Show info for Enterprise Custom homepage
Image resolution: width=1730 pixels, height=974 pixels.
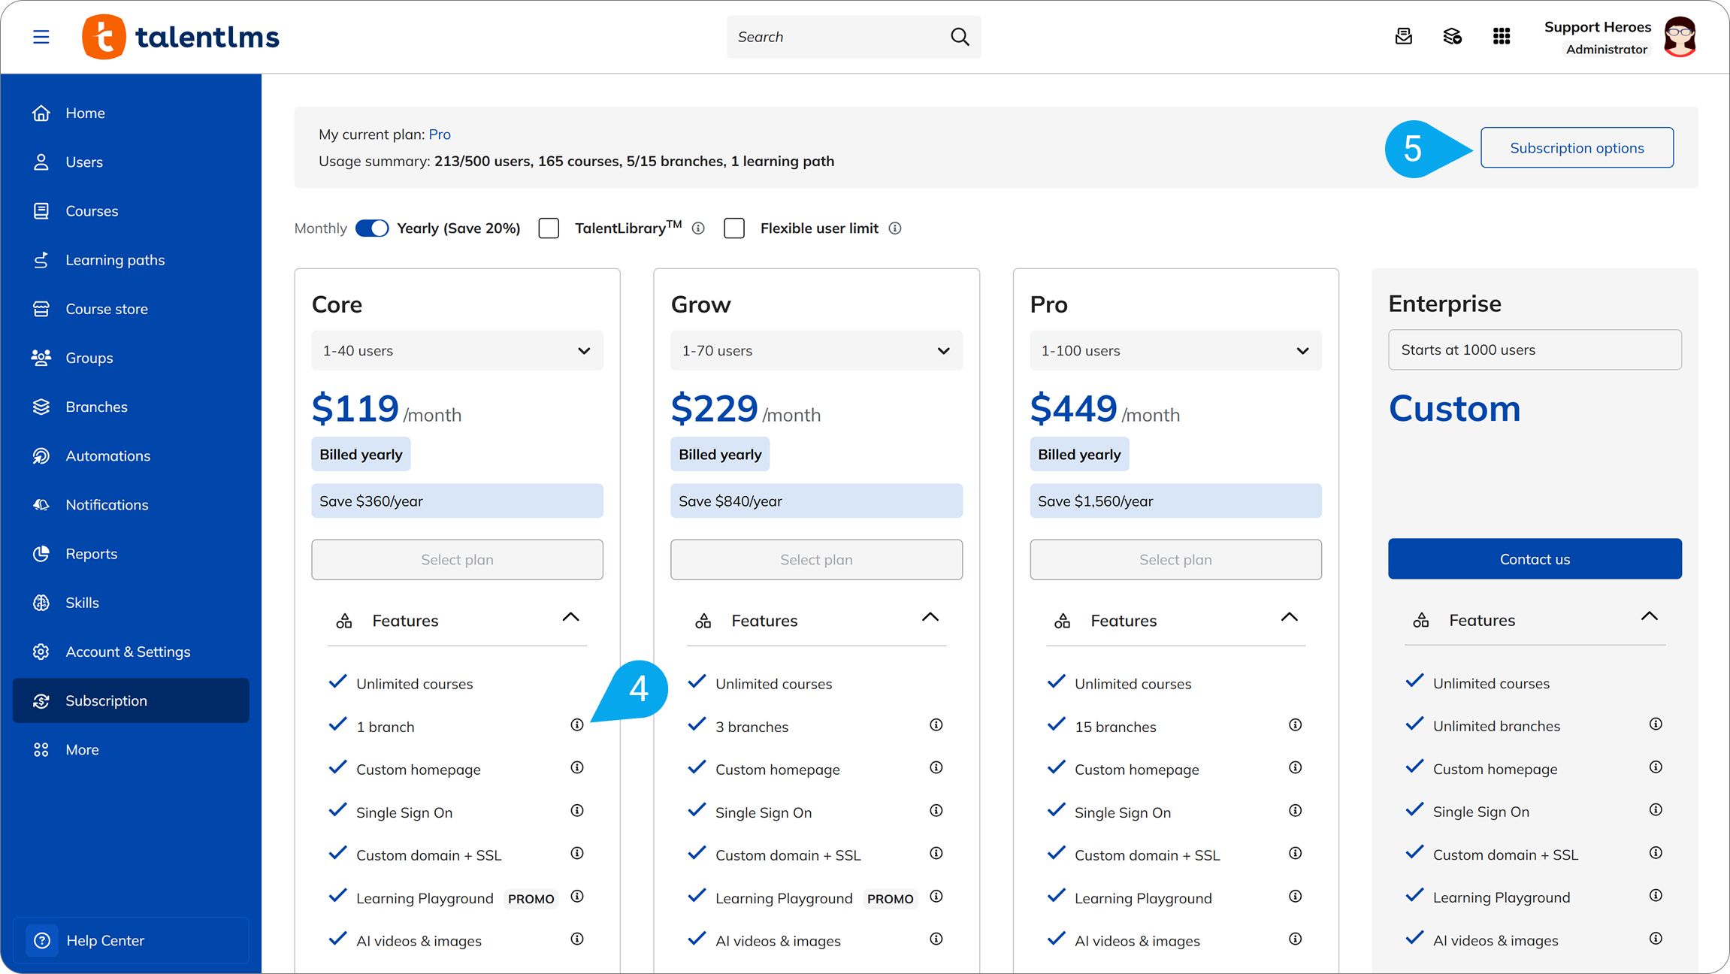1656,767
